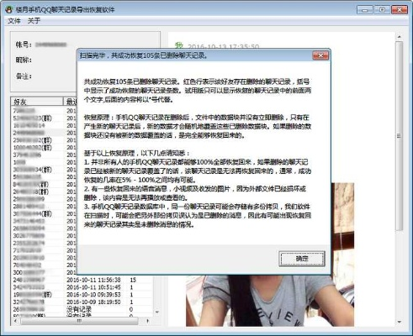Screen dimensions: 413x336
Task: Select the friend entry starting with 248
Action: pyautogui.click(x=29, y=280)
